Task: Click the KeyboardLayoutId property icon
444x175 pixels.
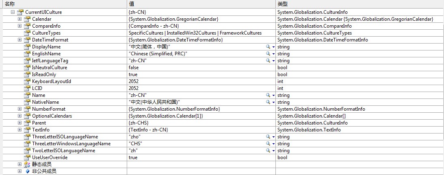Action: tap(27, 81)
